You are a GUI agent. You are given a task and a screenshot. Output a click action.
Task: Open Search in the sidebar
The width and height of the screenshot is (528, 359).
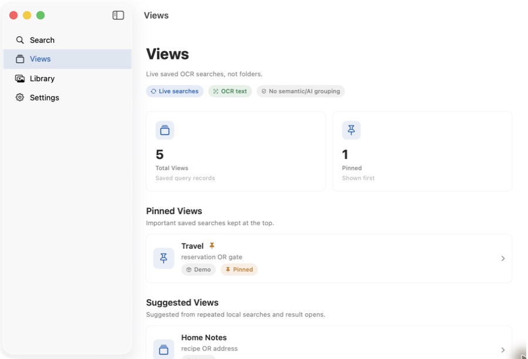[67, 40]
